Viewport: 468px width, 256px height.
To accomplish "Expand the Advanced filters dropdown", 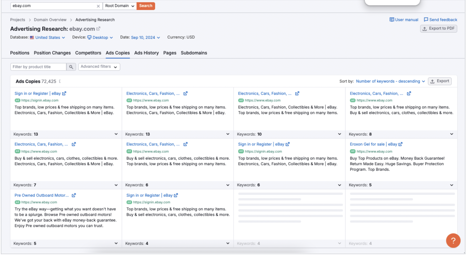I will click(x=99, y=67).
